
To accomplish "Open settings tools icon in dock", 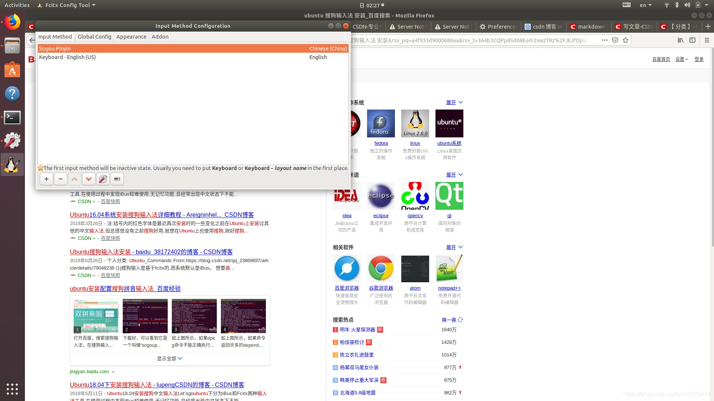I will pos(12,141).
